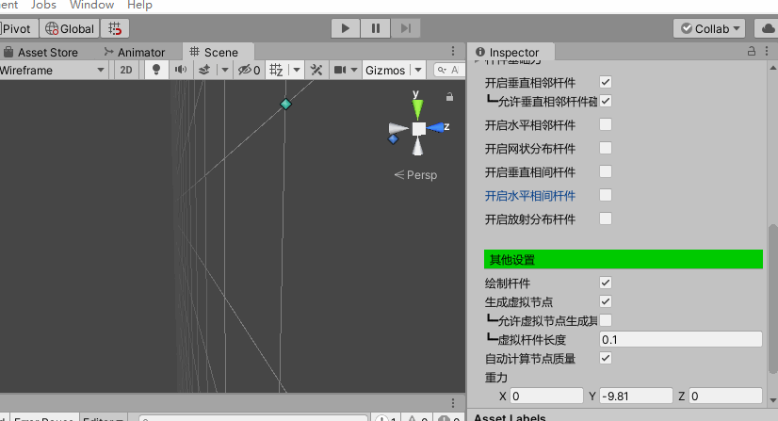Toggle scene audio speaker icon
Screen dimensions: 778x421
[179, 70]
